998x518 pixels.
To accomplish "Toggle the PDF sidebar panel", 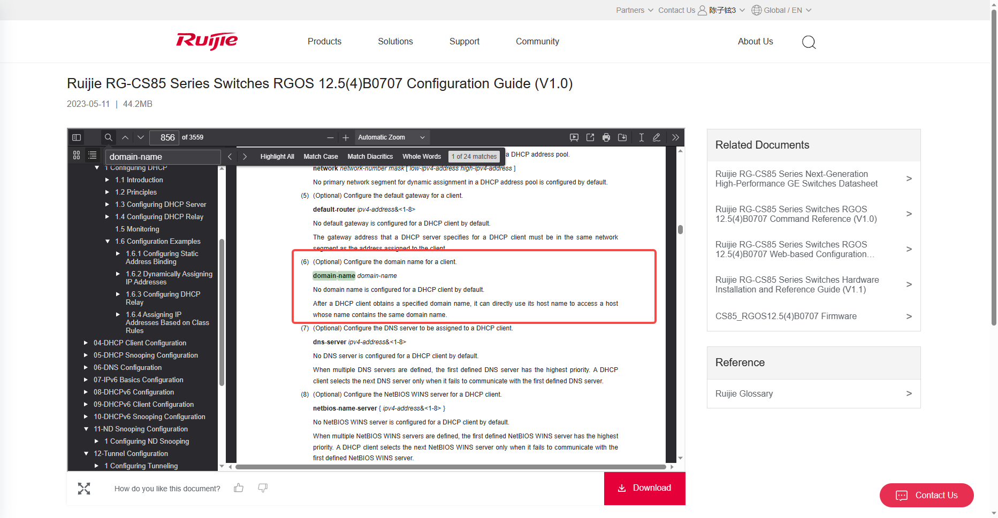I will pos(77,137).
